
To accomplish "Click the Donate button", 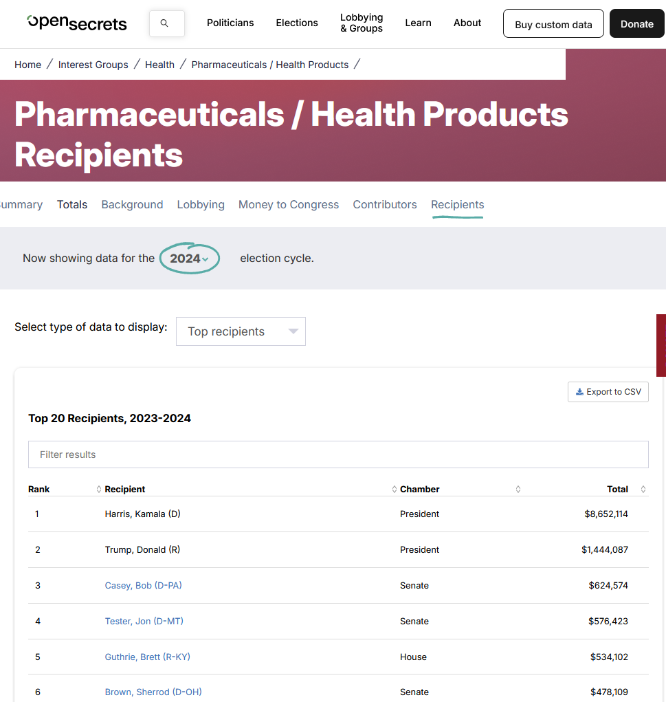I will click(x=636, y=24).
